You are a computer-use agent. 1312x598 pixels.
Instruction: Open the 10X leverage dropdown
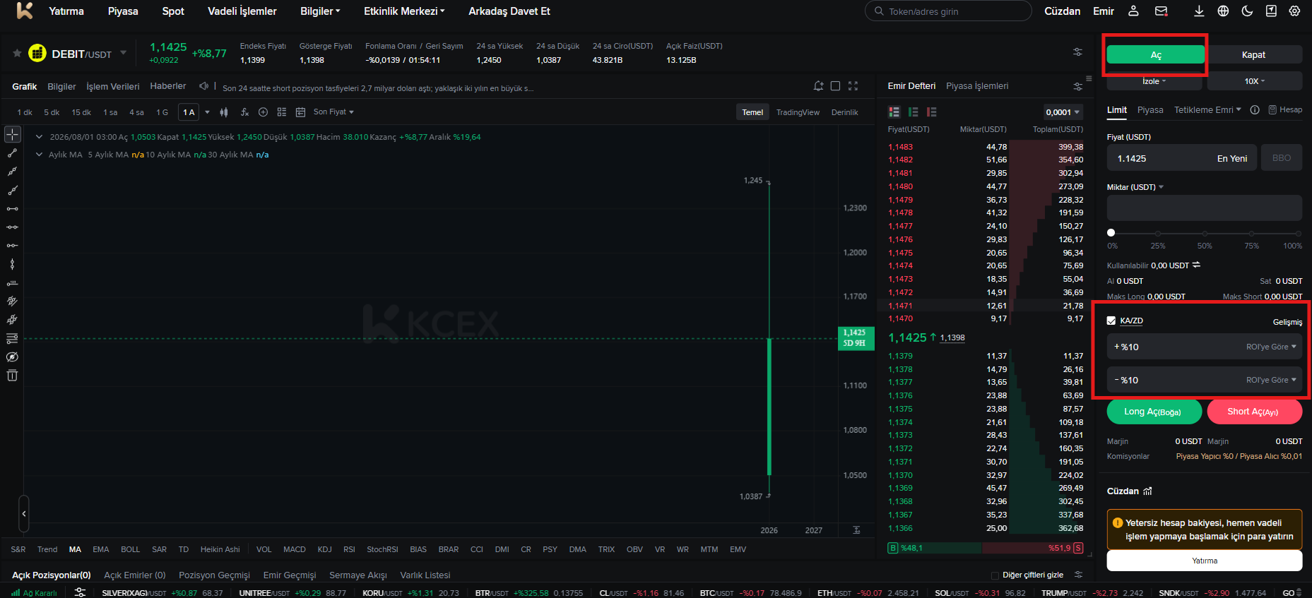1254,81
